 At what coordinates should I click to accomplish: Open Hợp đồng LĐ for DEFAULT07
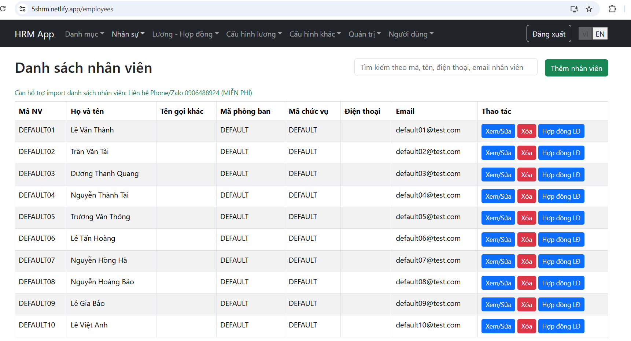pyautogui.click(x=561, y=261)
